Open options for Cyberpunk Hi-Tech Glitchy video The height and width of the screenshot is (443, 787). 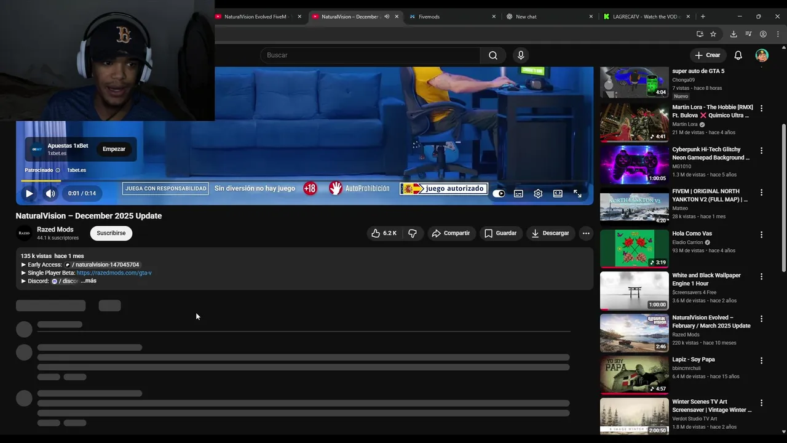point(761,150)
